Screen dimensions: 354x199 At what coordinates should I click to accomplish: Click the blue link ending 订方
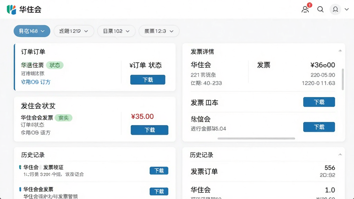pyautogui.click(x=36, y=82)
